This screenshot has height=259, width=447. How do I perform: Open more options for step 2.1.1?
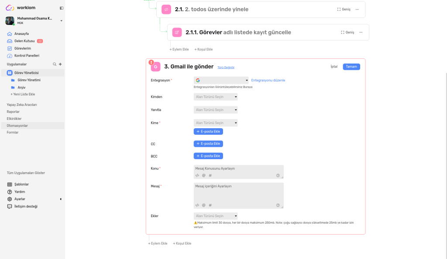pos(361,32)
